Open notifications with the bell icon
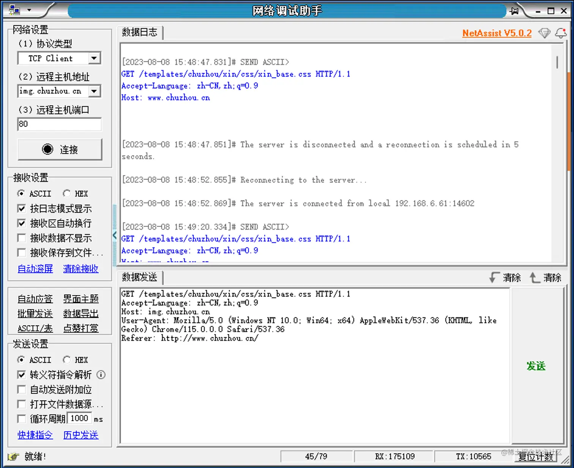 pyautogui.click(x=561, y=33)
